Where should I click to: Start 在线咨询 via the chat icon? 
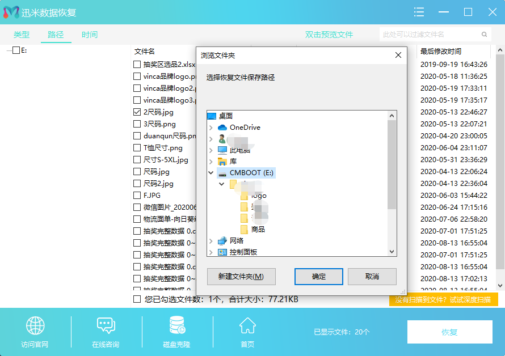[106, 326]
